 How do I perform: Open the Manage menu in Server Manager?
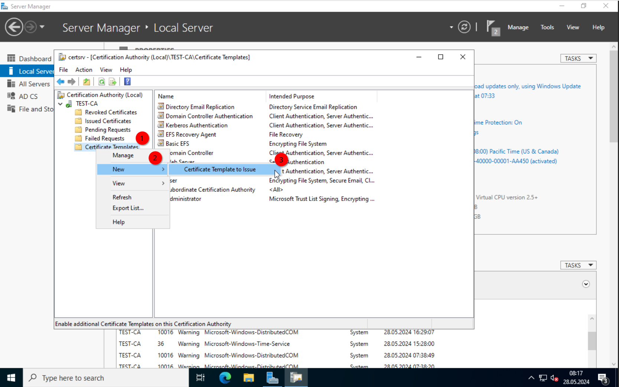click(x=518, y=27)
